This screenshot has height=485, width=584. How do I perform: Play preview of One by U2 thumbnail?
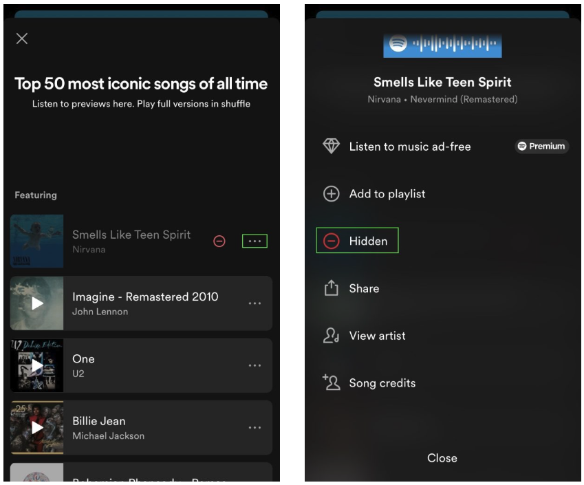click(x=37, y=365)
